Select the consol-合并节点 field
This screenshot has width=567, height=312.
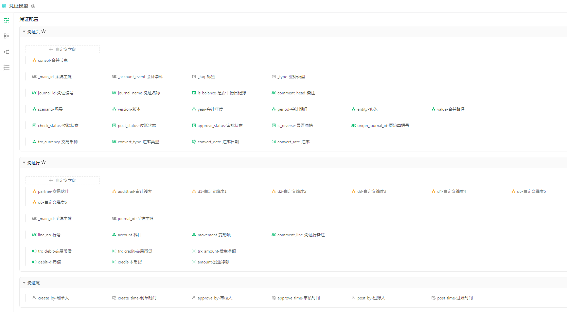[53, 60]
